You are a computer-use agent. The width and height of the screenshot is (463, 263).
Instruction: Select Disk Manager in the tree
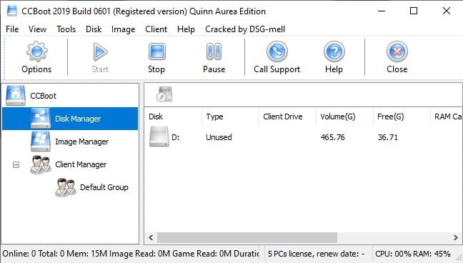pos(70,119)
